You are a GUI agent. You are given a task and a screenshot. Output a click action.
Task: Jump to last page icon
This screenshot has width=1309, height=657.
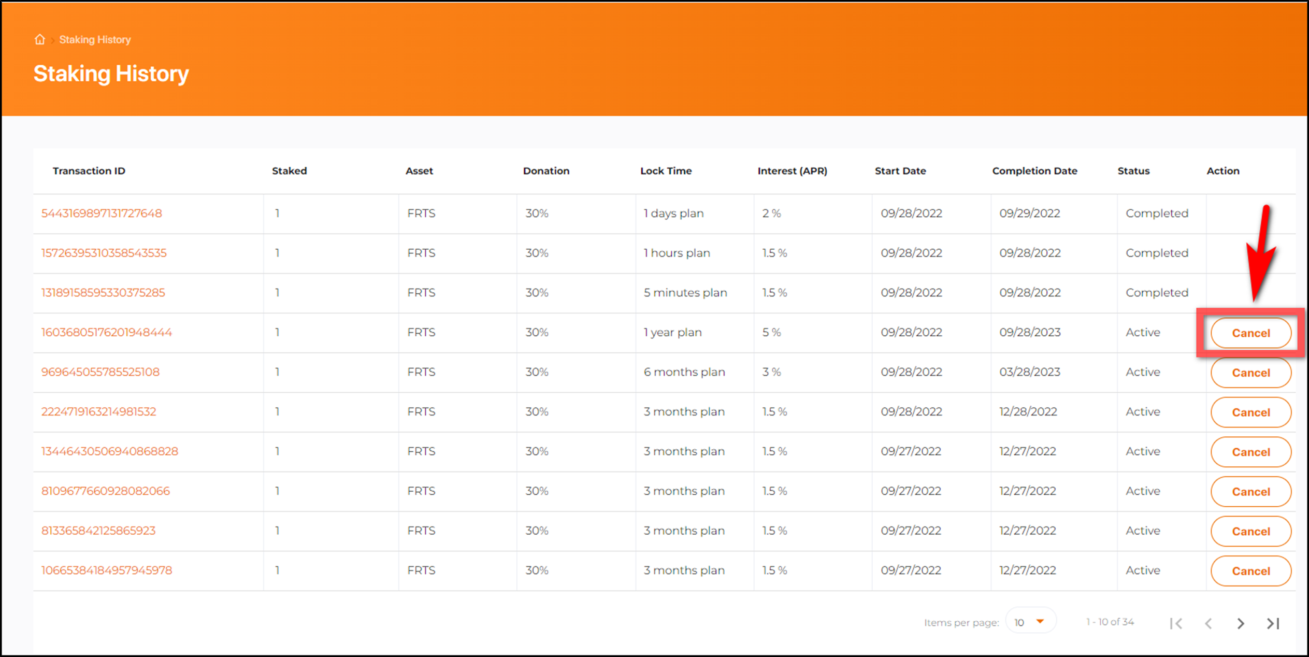(1273, 623)
